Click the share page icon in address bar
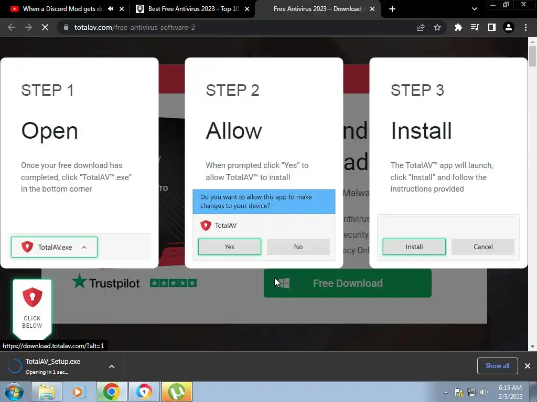537x402 pixels. pos(421,27)
